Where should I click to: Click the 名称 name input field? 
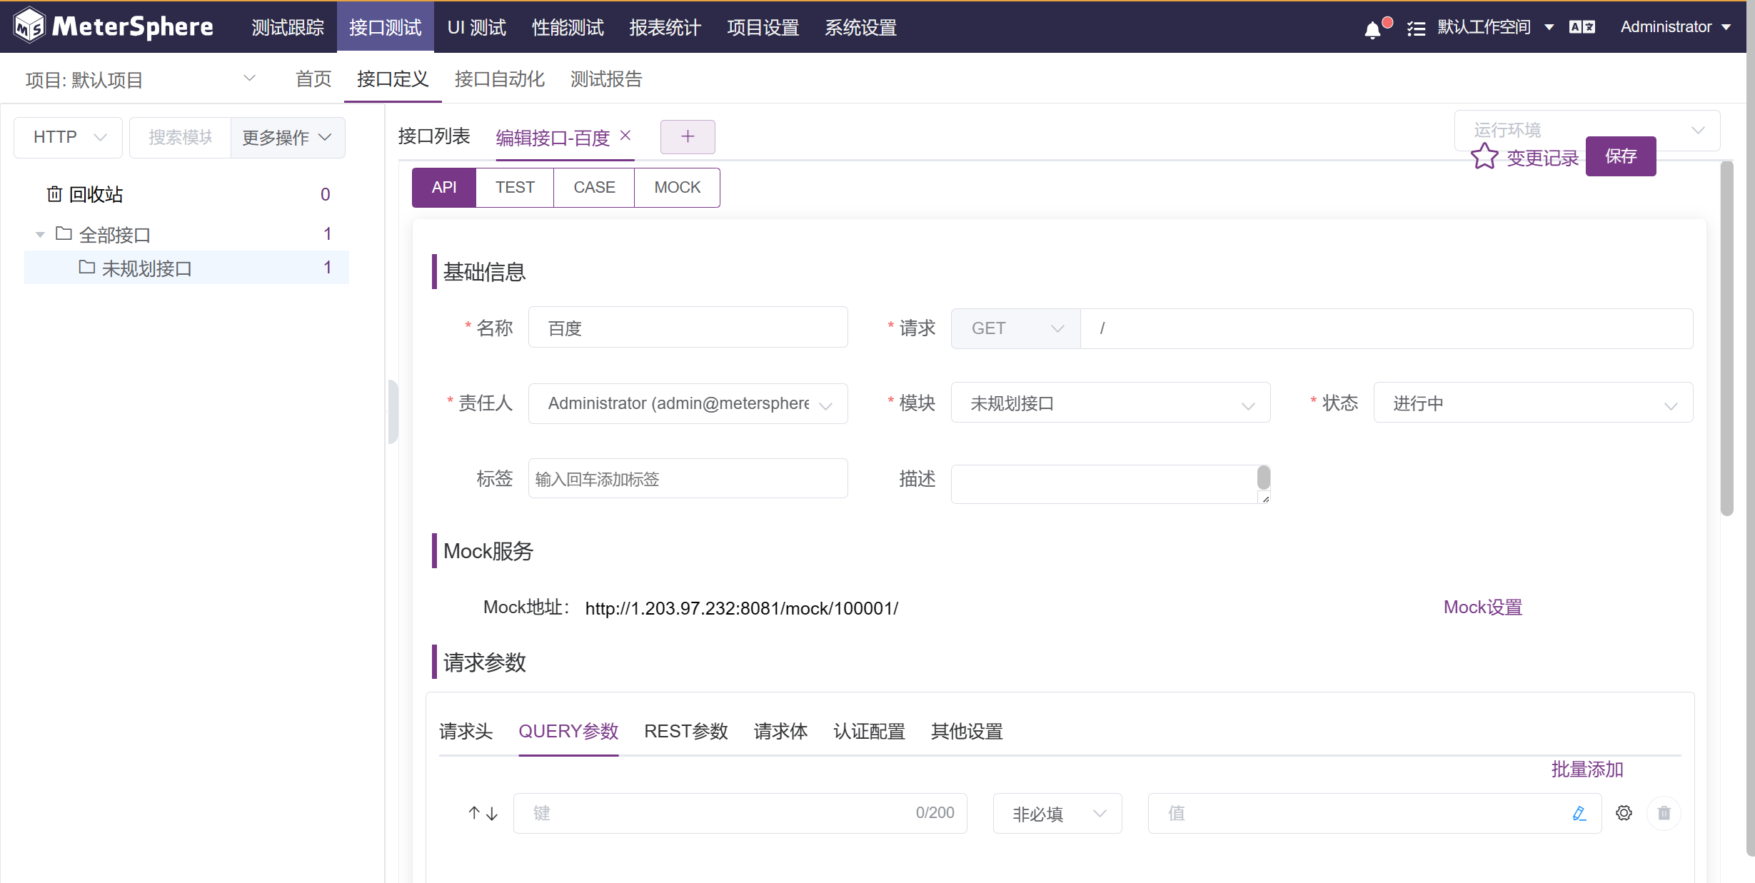coord(688,328)
